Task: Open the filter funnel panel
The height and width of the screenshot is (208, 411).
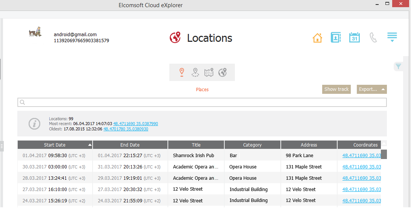Action: tap(398, 67)
